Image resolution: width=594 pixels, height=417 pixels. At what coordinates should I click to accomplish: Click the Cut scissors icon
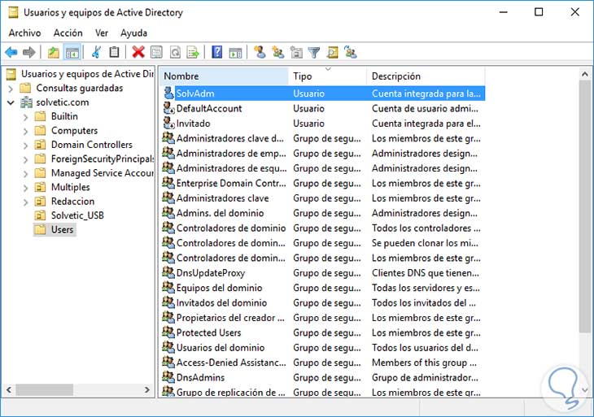[x=96, y=52]
